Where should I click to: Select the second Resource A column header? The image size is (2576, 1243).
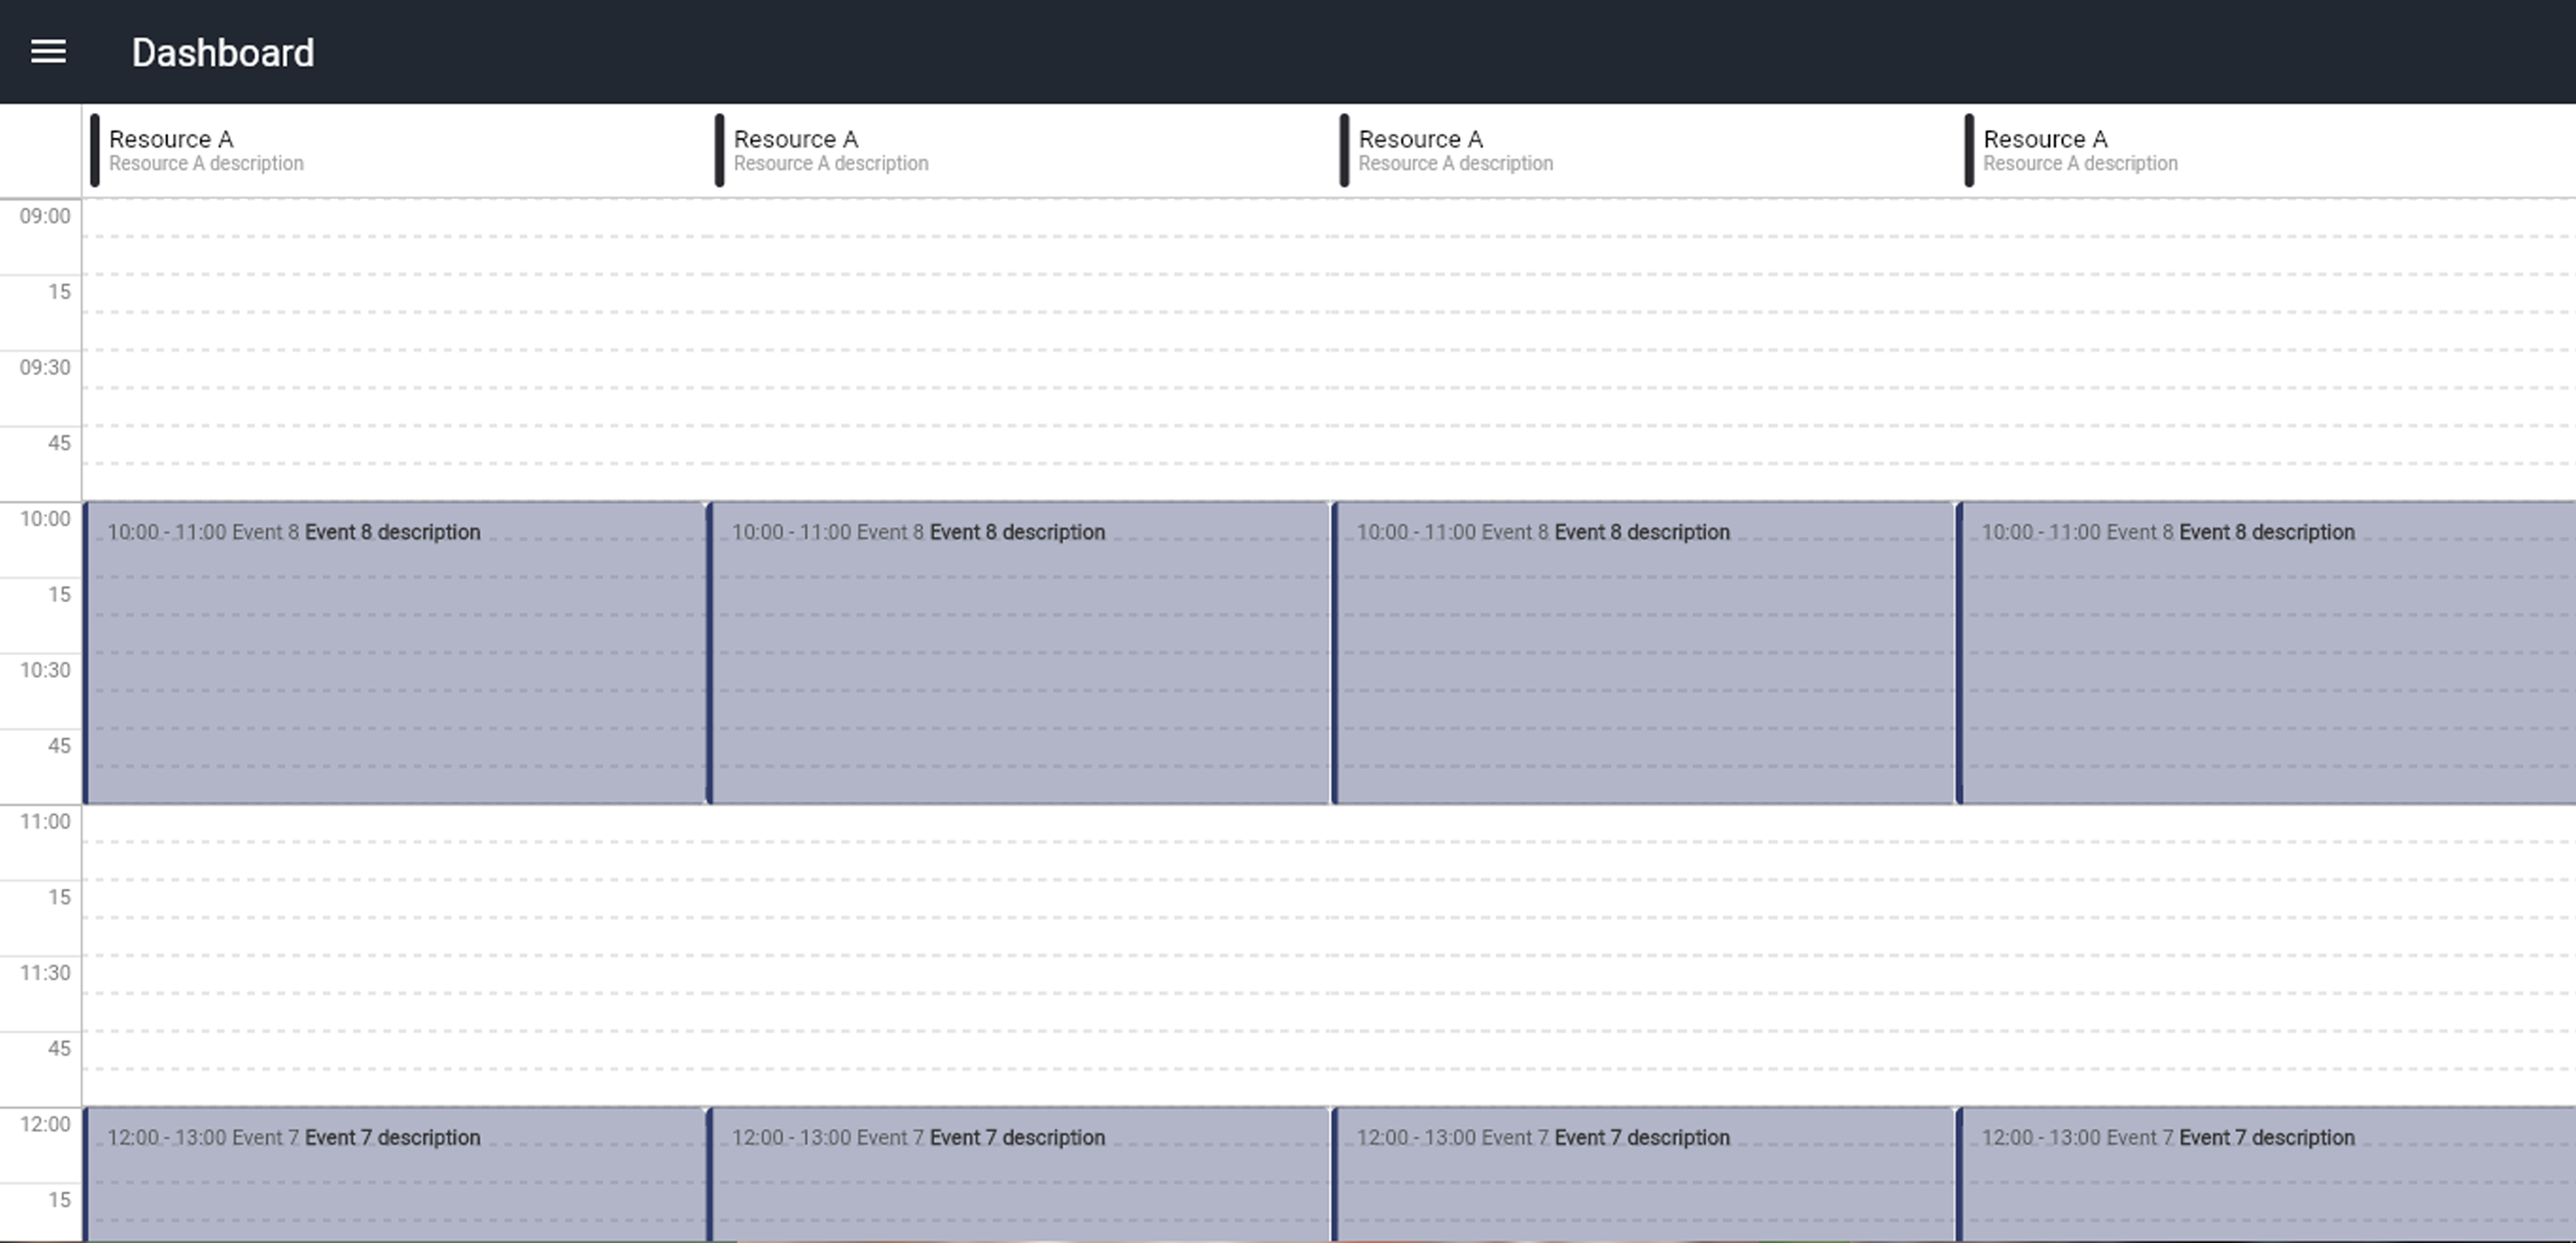[x=830, y=150]
